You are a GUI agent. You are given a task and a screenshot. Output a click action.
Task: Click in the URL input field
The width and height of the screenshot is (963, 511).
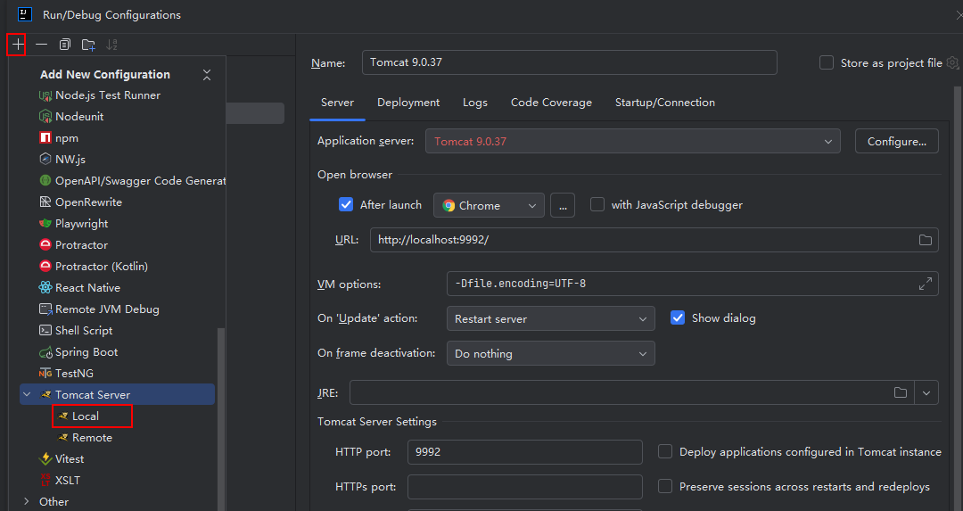[654, 240]
